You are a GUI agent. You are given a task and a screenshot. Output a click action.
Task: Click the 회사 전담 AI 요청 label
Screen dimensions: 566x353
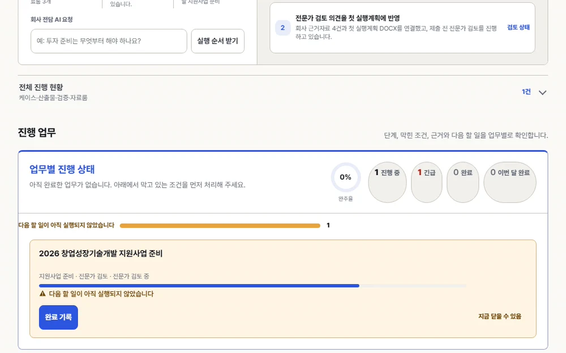click(x=52, y=19)
